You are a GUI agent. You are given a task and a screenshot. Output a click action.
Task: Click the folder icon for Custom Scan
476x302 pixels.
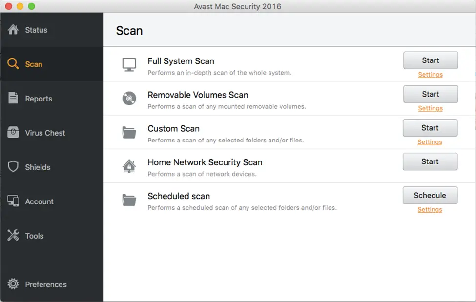pyautogui.click(x=129, y=132)
